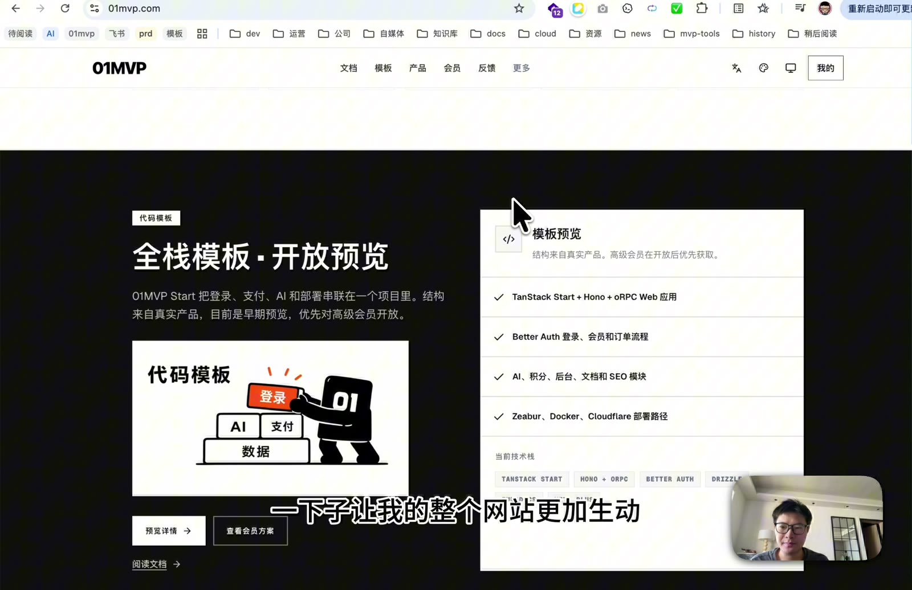Expand the docs bookmark folder

(x=488, y=34)
